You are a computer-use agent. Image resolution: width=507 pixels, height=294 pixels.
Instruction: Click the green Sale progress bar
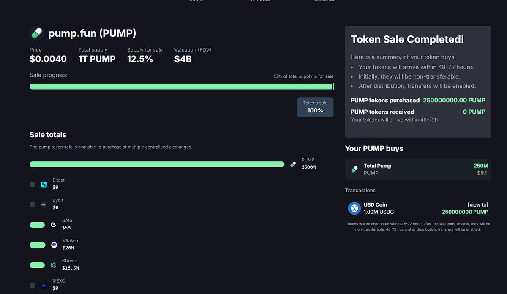click(x=181, y=86)
